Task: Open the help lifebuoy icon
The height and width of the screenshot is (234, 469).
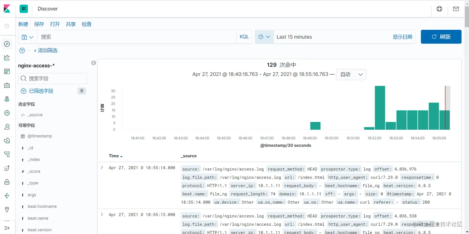Action: 439,9
